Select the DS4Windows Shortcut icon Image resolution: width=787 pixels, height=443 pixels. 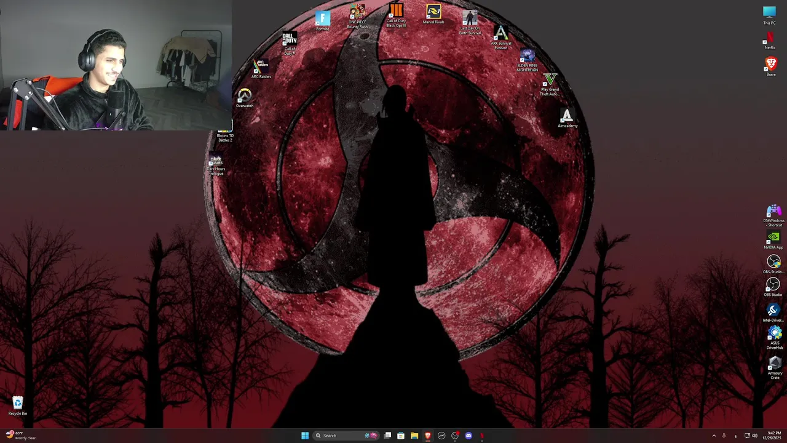[773, 216]
